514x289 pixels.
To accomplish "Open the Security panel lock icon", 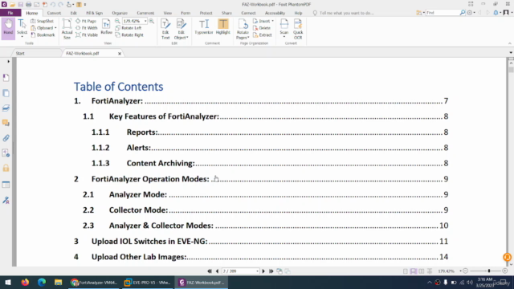I will (x=6, y=168).
